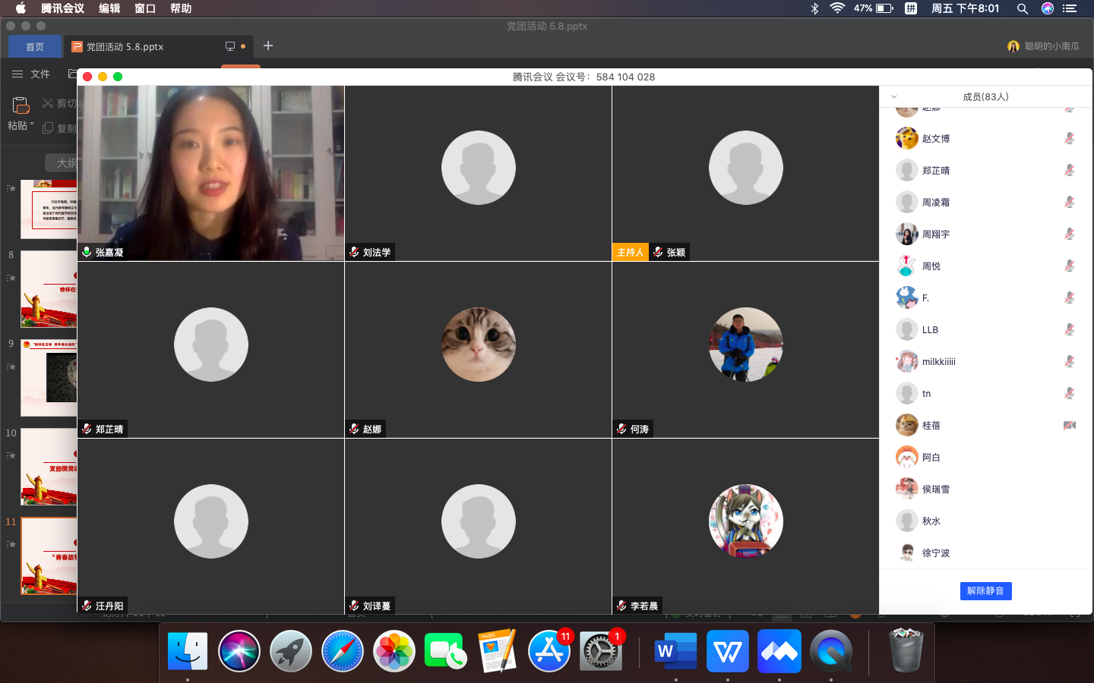Open the 腾讯会议 menu in menu bar

62,8
